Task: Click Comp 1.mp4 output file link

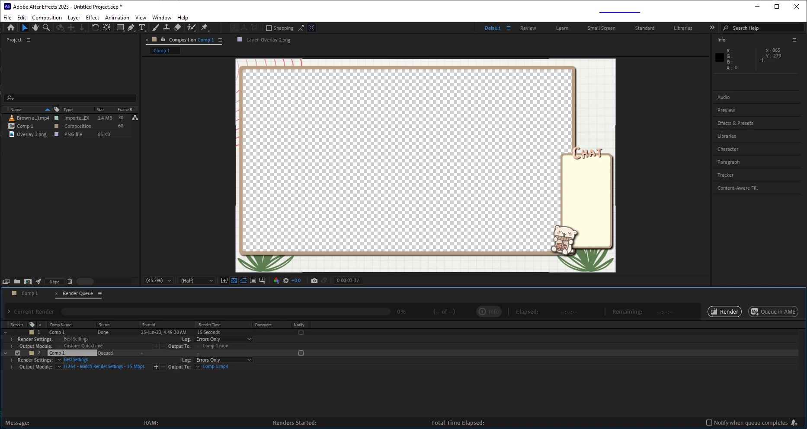Action: (215, 366)
